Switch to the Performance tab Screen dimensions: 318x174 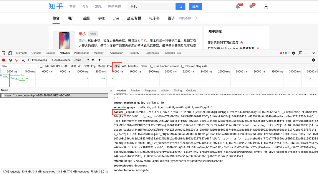tap(82, 53)
